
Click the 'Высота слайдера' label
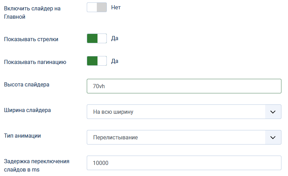pyautogui.click(x=27, y=84)
